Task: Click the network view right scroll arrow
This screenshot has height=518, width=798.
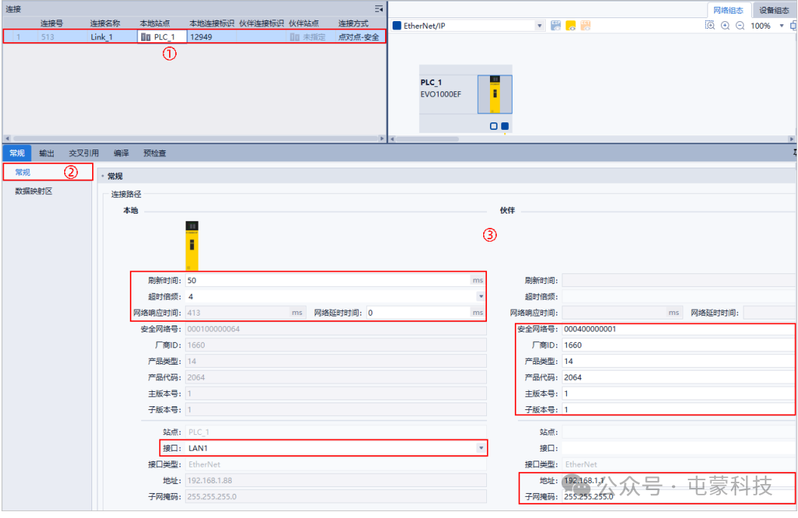Action: (x=791, y=138)
